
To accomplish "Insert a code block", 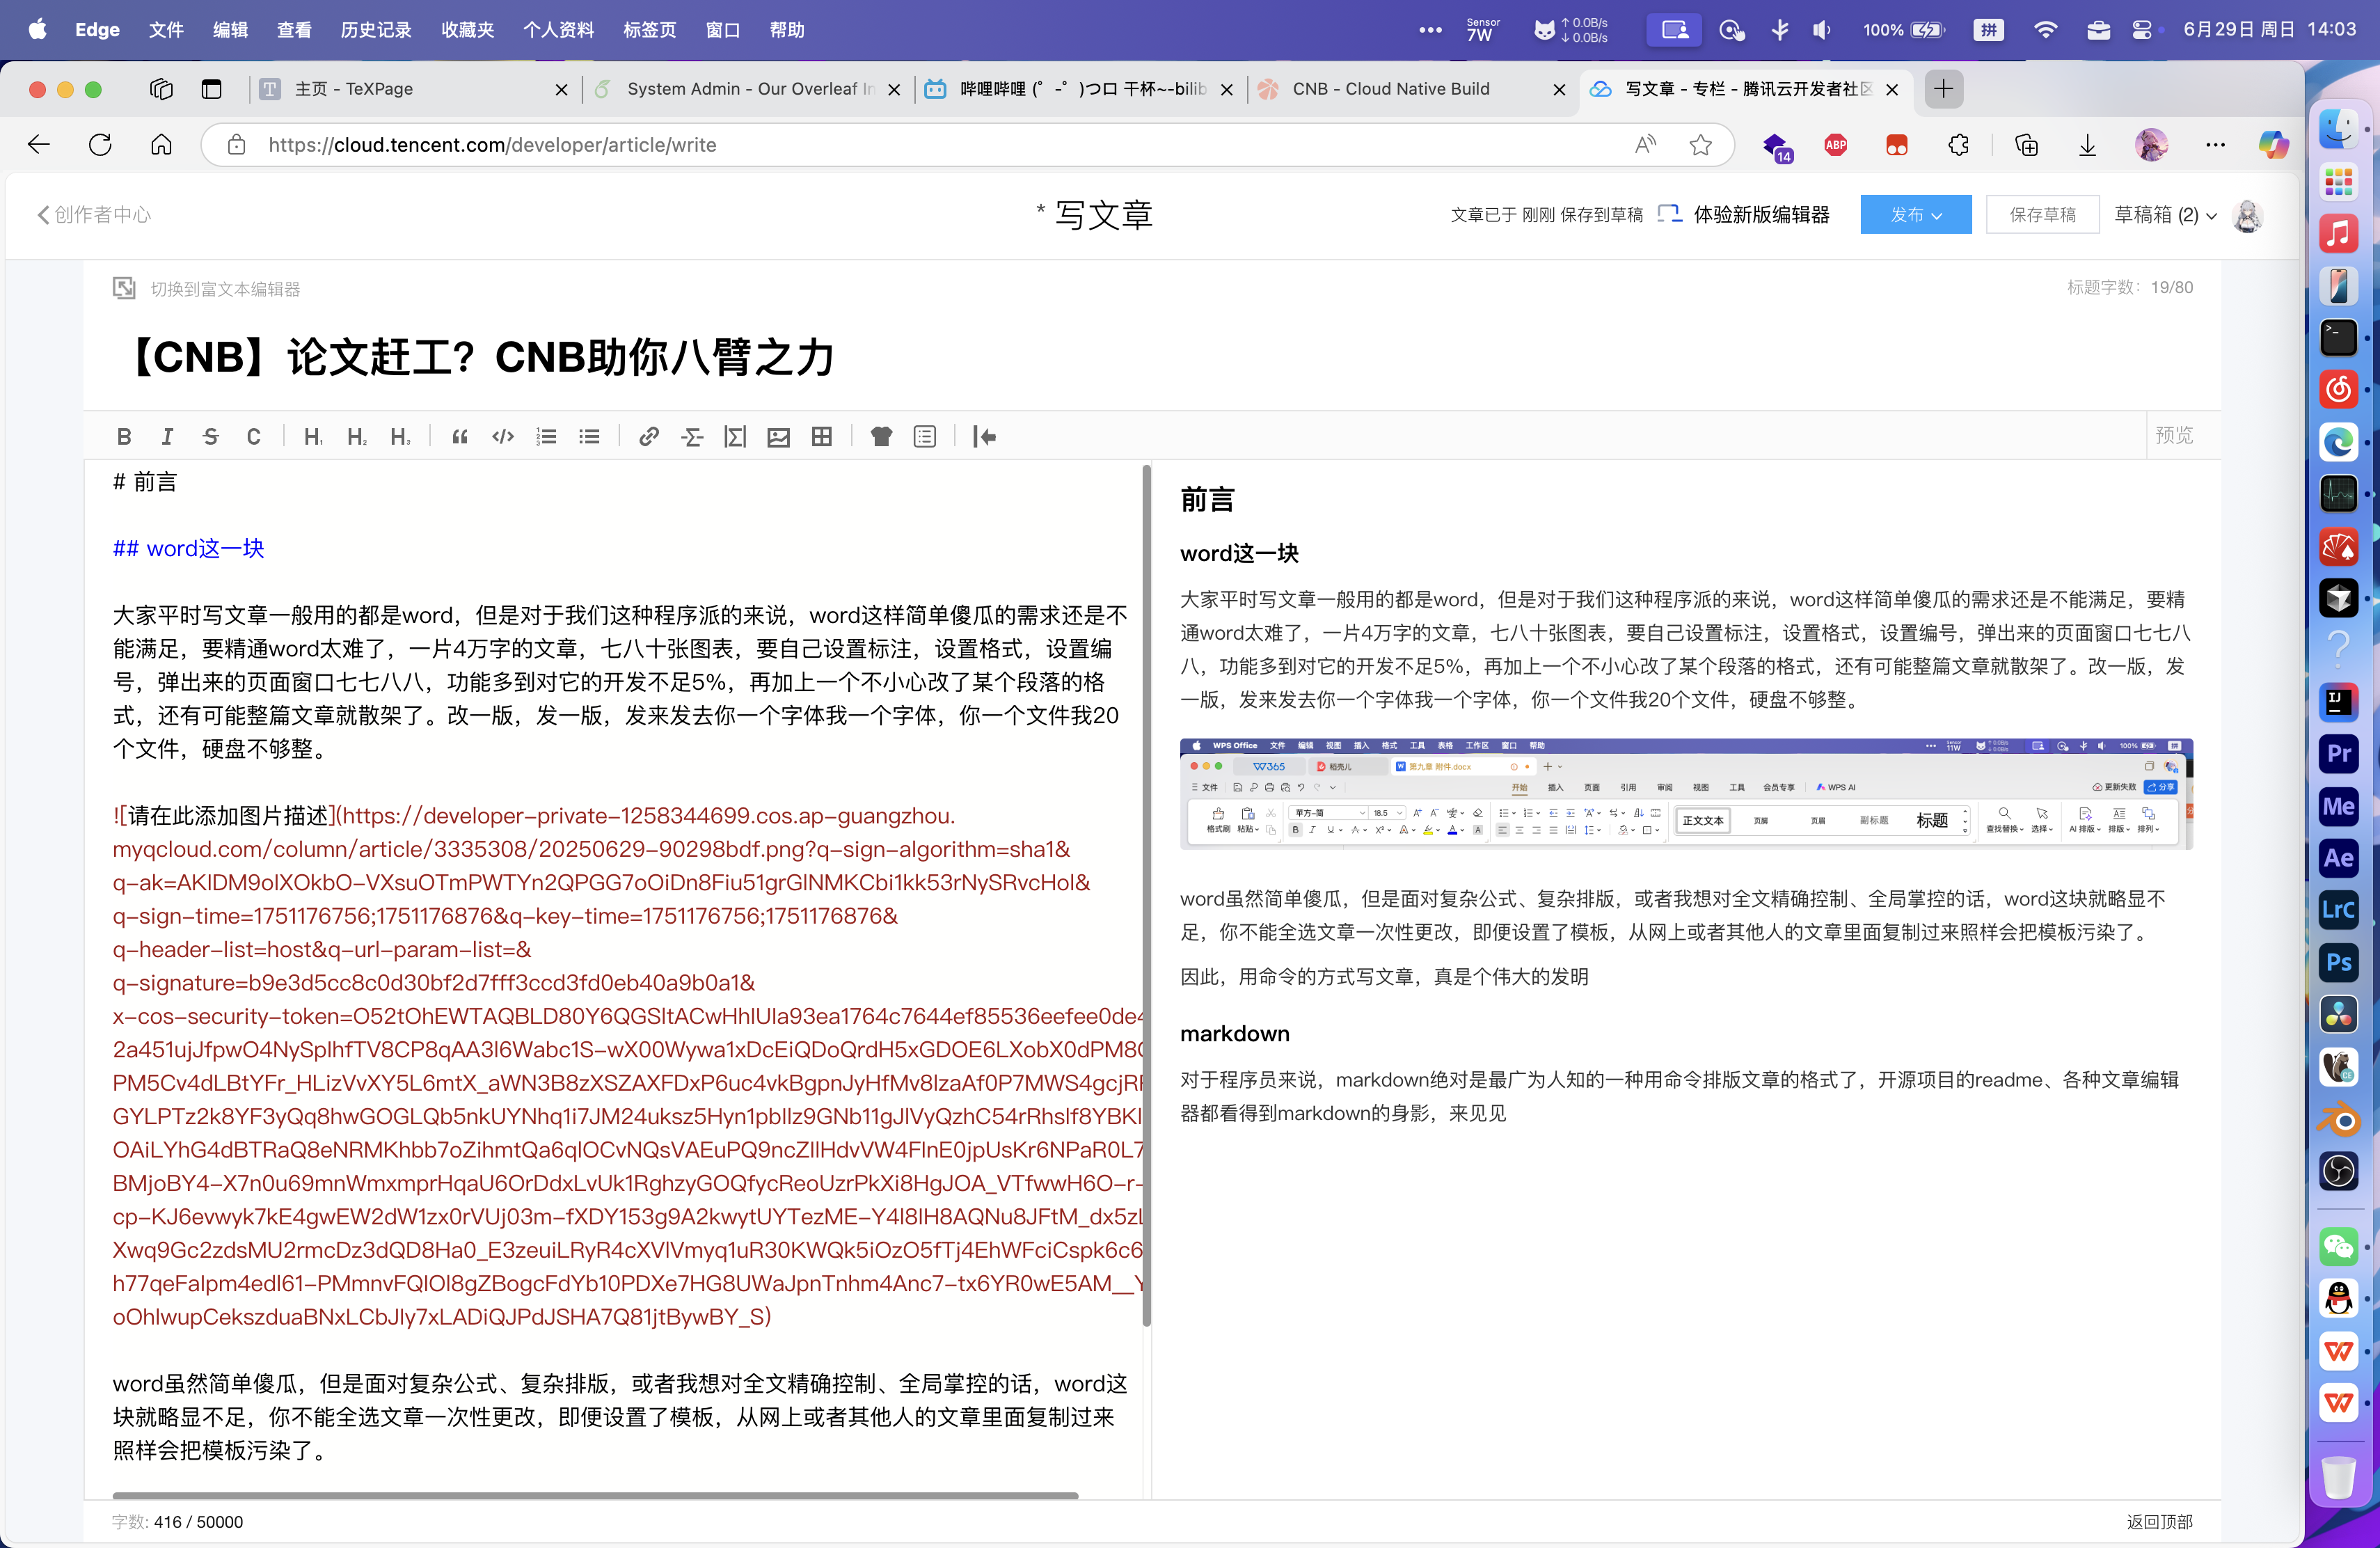I will click(x=502, y=437).
